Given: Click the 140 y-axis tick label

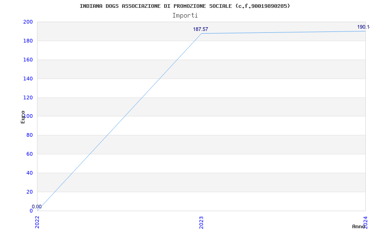Looking at the screenshot, I should (28, 79).
